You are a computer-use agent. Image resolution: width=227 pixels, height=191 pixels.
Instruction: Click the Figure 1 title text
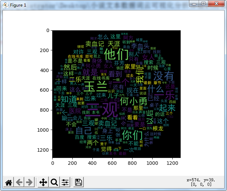(x=18, y=5)
